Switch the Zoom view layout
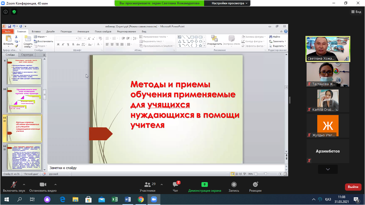365x205 pixels. coord(356,12)
